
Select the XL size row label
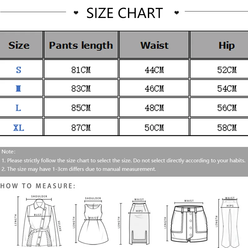pos(19,127)
